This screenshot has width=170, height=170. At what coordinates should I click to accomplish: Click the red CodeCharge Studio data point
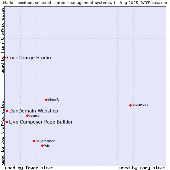[x=5, y=58]
